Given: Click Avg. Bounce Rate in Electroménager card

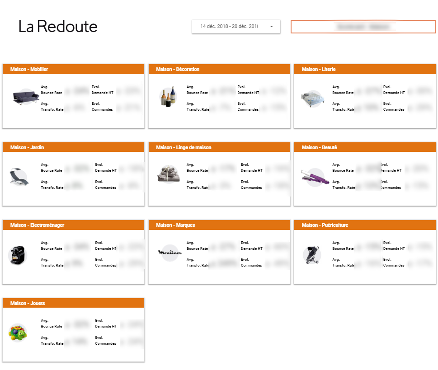Looking at the screenshot, I should pyautogui.click(x=52, y=246).
